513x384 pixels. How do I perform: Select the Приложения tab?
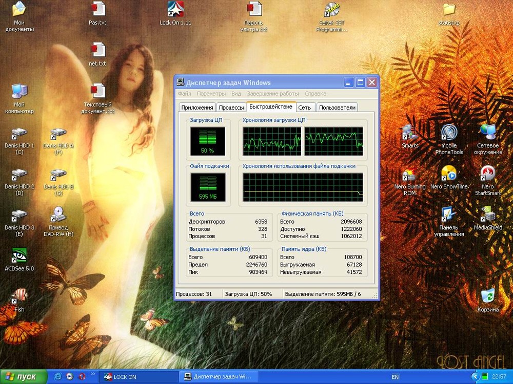(x=197, y=108)
